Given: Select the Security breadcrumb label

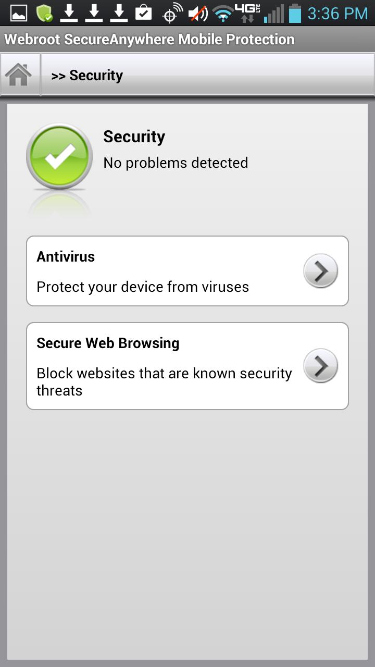Looking at the screenshot, I should [x=87, y=75].
